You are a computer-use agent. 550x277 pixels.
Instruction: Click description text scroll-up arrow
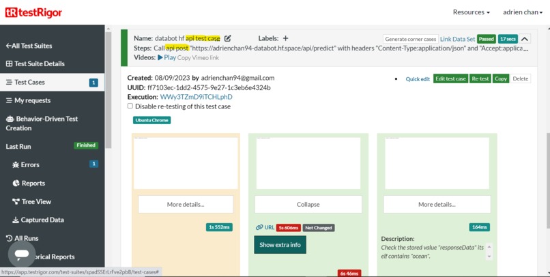click(489, 247)
